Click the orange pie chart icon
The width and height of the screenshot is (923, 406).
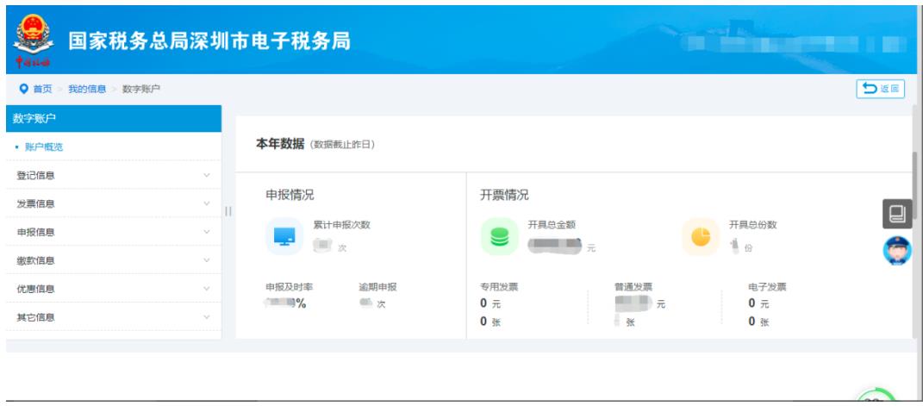click(701, 237)
